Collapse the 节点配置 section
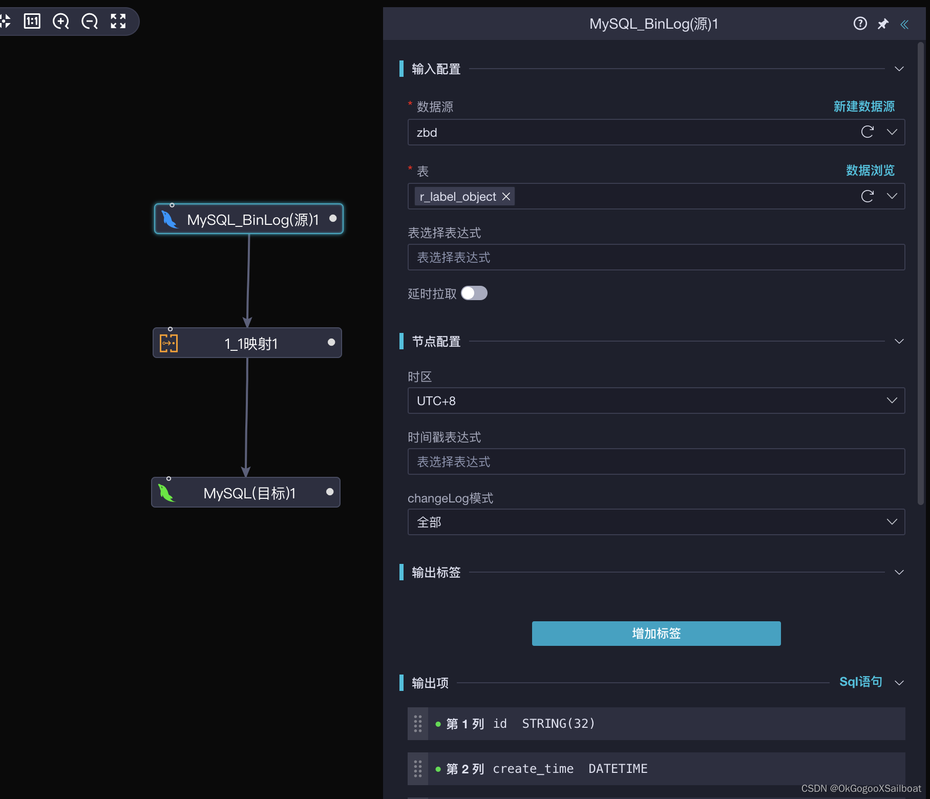The height and width of the screenshot is (799, 930). 899,341
